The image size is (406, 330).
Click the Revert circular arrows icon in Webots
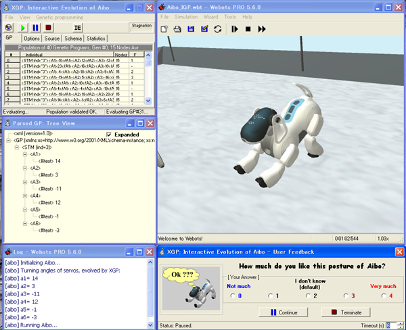[217, 29]
